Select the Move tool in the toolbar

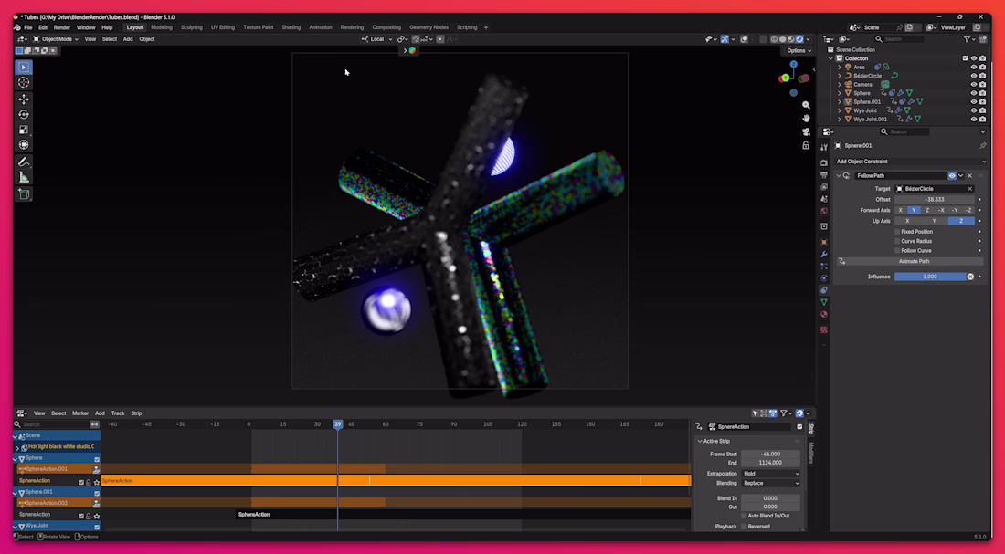point(24,99)
